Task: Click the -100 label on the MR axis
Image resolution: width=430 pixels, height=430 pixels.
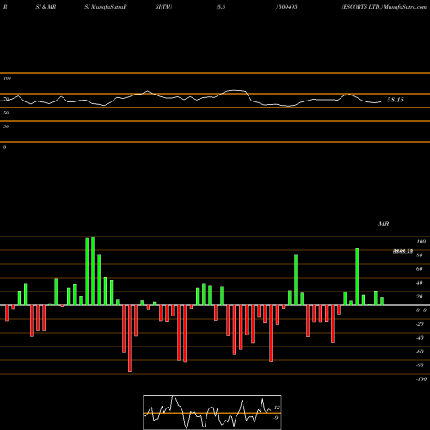Action: coord(421,379)
